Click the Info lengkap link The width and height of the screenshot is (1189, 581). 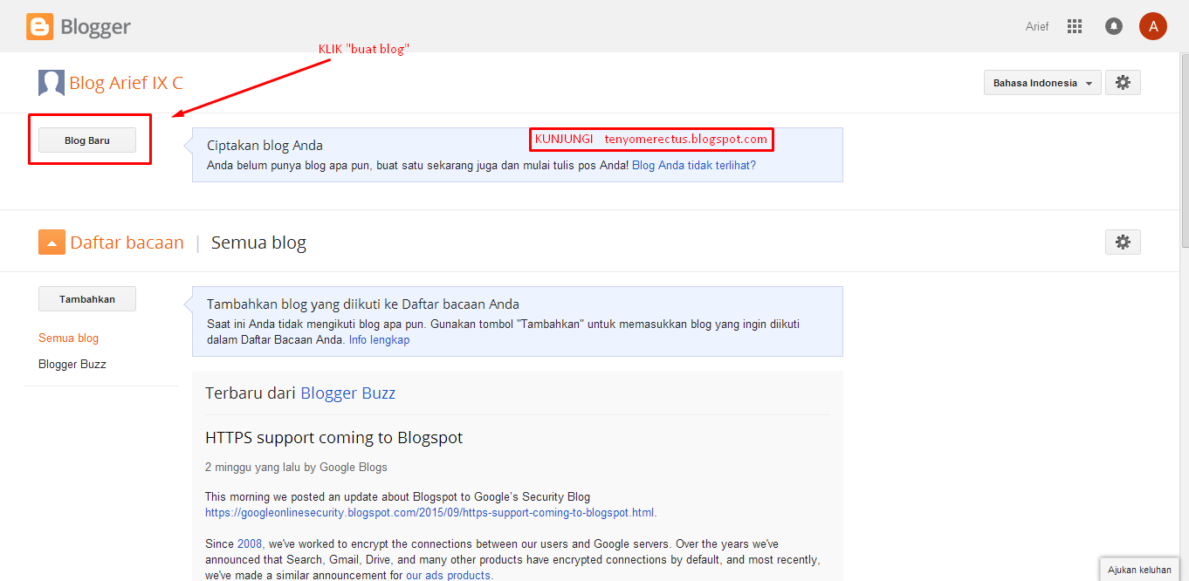pos(379,339)
